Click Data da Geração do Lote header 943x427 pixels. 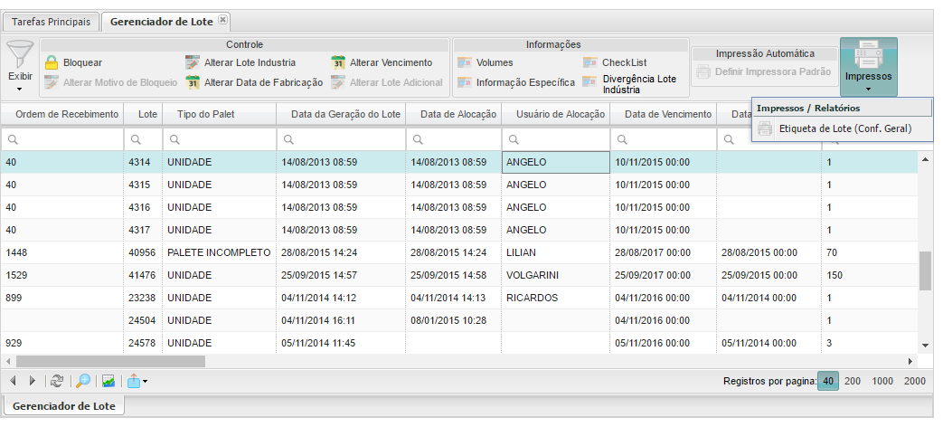pos(341,114)
